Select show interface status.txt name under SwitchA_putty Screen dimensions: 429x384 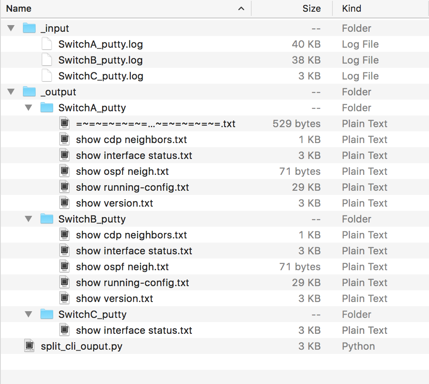(134, 156)
